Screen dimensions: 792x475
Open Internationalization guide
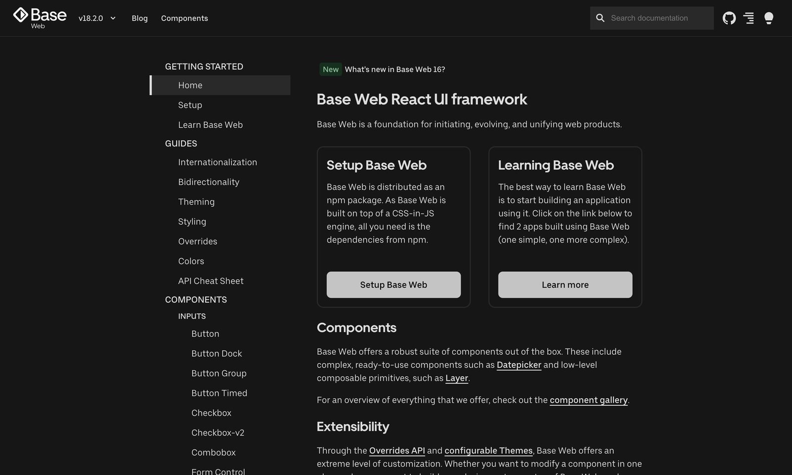click(218, 162)
